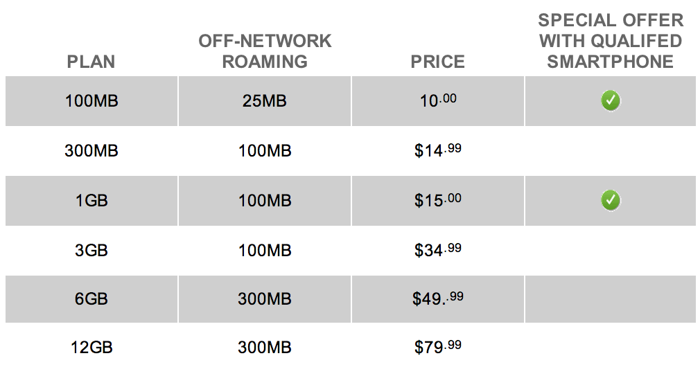700x367 pixels.
Task: Click the $79.99 price cell
Action: [437, 346]
